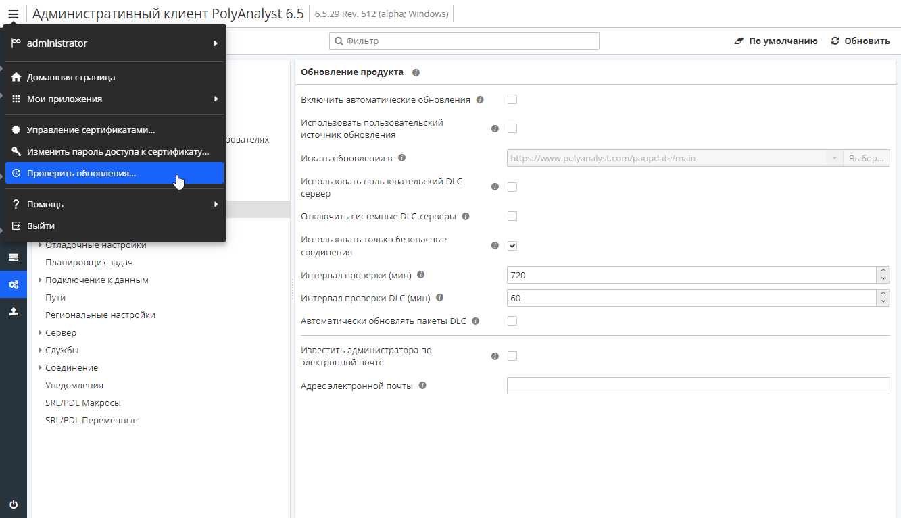Expand the Службы tree node
Screen dimensions: 901x518
click(41, 350)
